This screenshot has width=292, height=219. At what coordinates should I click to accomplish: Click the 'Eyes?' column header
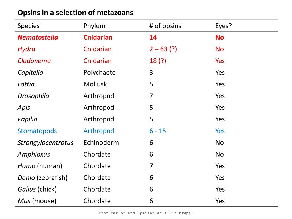click(x=224, y=26)
